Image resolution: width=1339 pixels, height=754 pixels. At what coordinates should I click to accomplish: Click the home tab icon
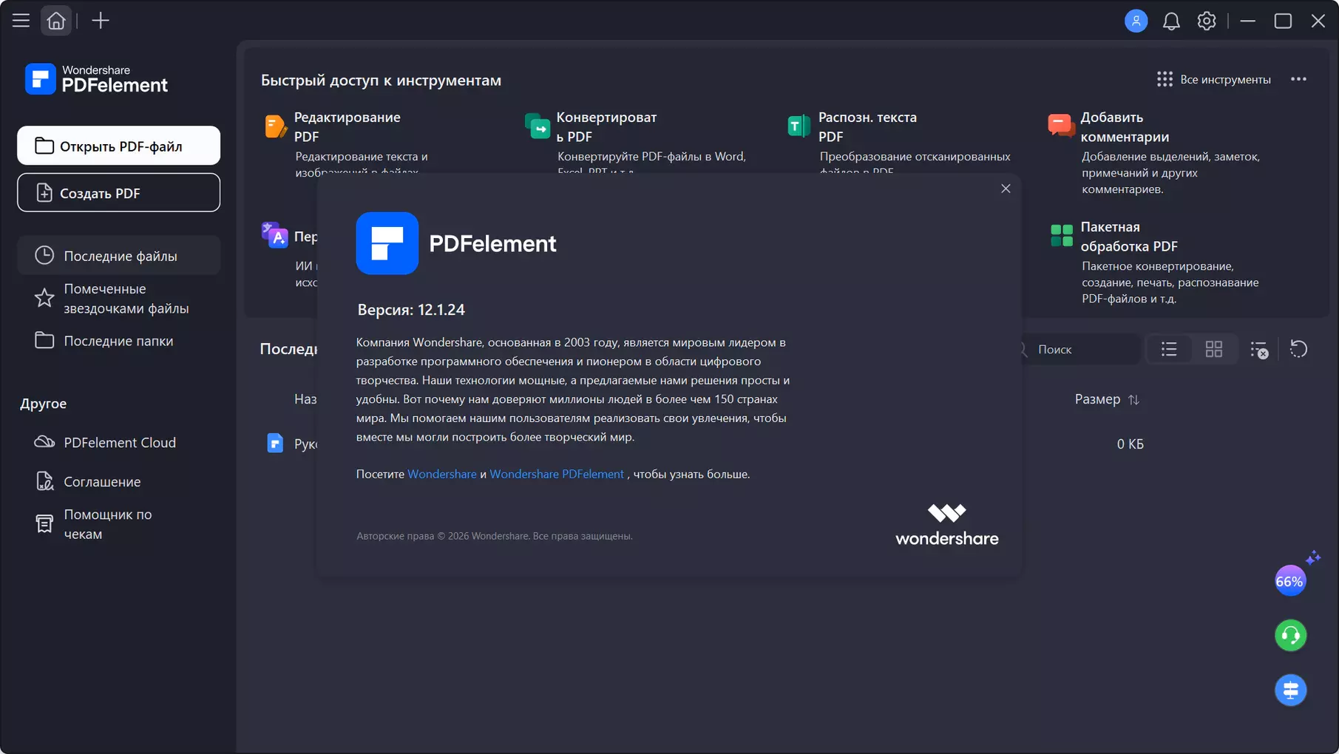tap(56, 21)
